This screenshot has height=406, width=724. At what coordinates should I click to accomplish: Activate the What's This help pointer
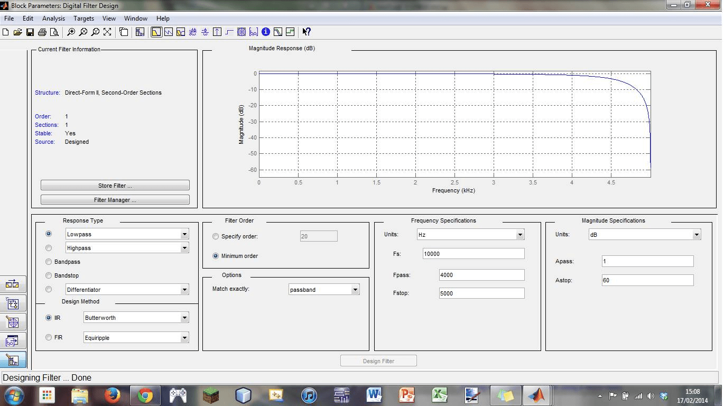[307, 32]
